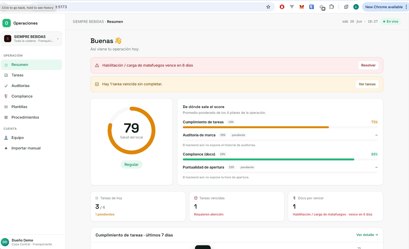Click New Chrome available update button
The image size is (409, 249).
tap(384, 7)
